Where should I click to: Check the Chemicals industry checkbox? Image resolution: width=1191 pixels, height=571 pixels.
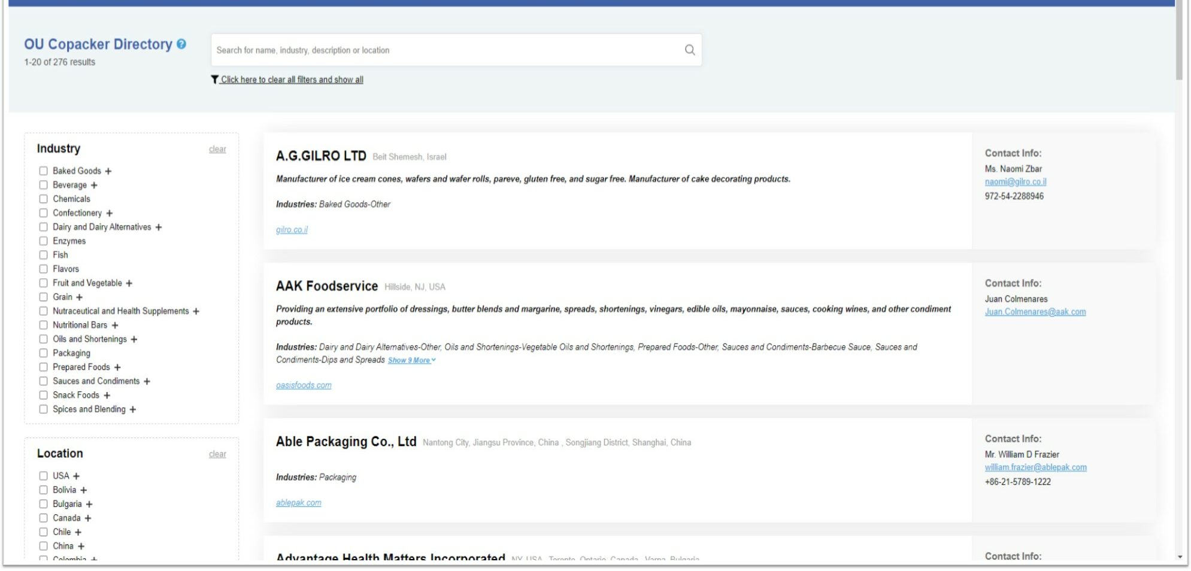click(x=43, y=199)
